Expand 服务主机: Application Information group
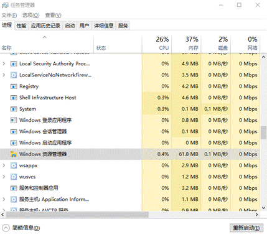This screenshot has height=237, width=267. [x=4, y=199]
